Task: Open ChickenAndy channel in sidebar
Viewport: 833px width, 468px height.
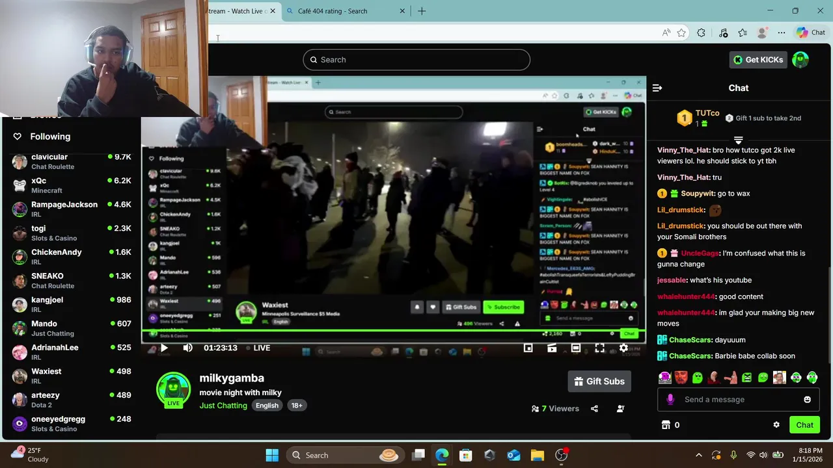Action: tap(72, 257)
